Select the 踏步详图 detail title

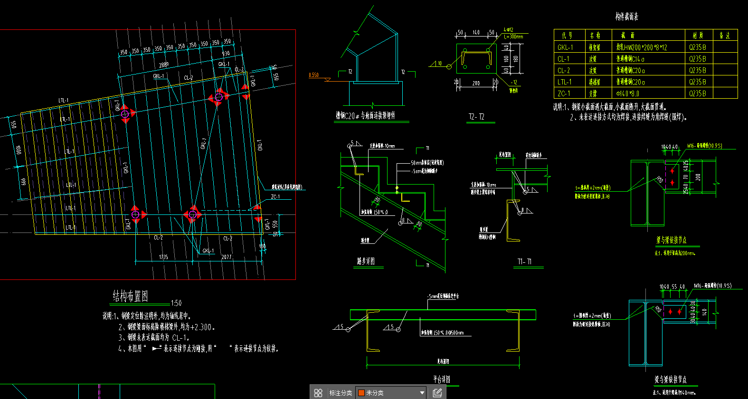(x=366, y=261)
